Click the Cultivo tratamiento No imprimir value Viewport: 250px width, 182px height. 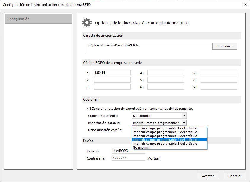click(157, 116)
